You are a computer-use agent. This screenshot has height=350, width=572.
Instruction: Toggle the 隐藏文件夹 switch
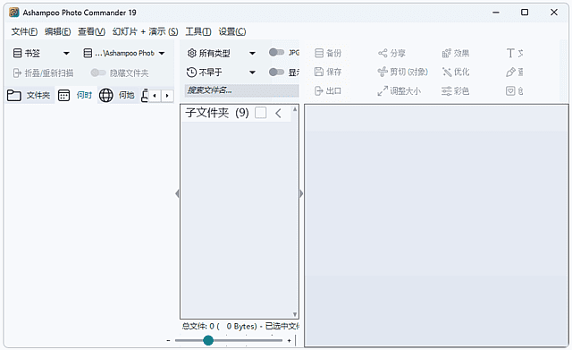97,73
